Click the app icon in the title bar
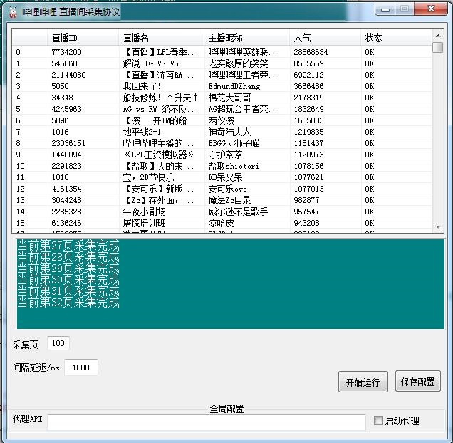Viewport: 453px width, 443px height. (x=11, y=11)
